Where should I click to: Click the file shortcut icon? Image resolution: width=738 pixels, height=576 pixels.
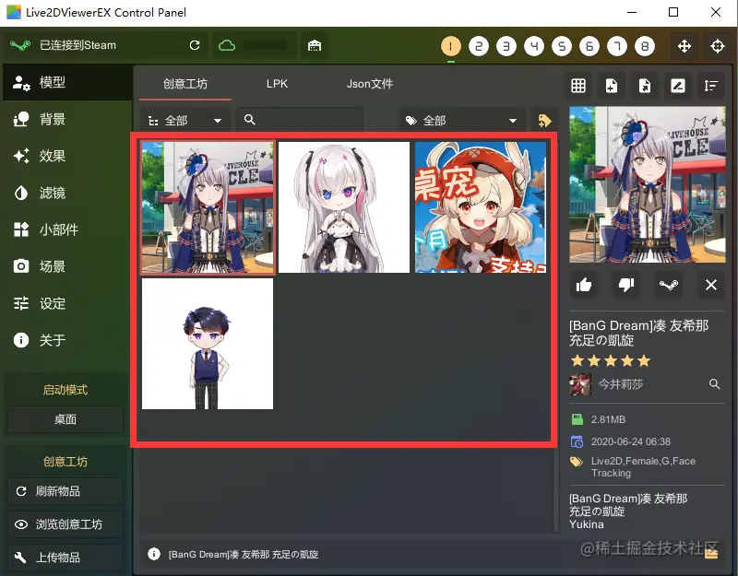645,86
